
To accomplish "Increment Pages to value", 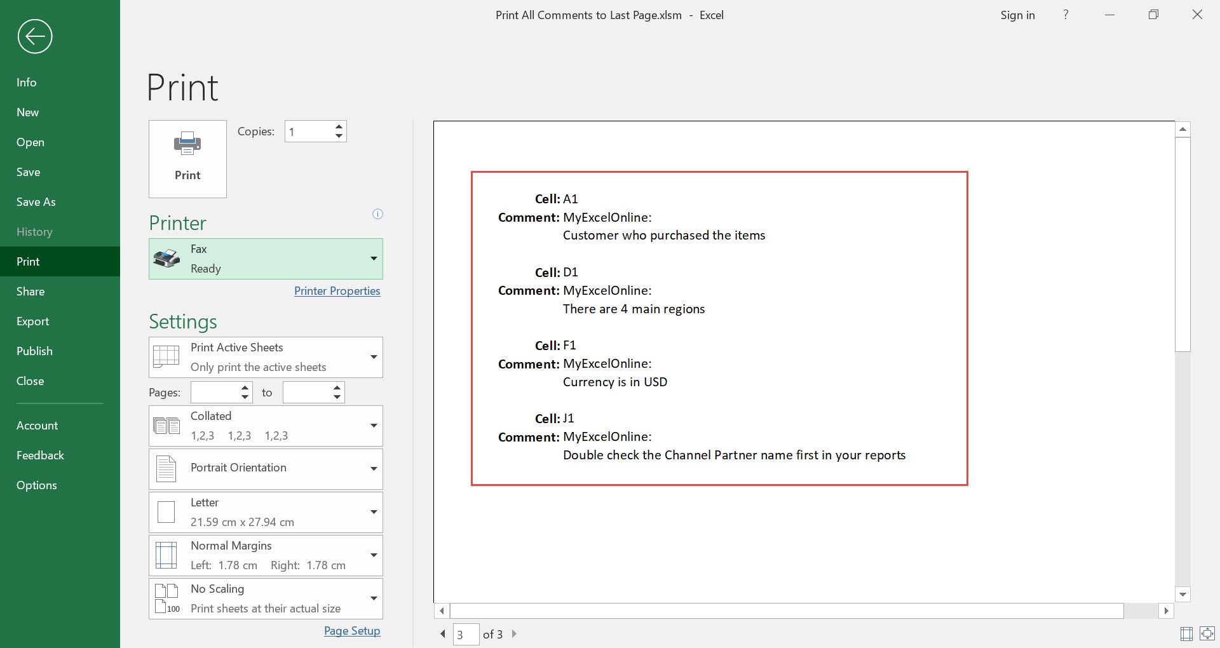I will tap(337, 388).
